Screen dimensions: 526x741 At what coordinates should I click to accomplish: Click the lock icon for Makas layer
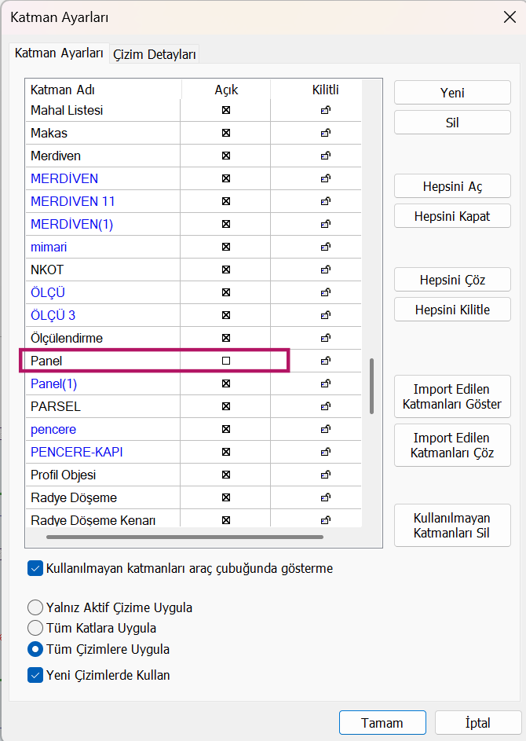coord(325,133)
